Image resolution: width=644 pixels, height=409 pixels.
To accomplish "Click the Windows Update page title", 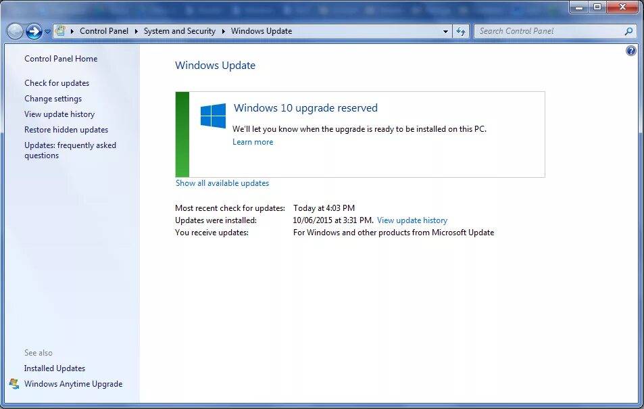I will 215,66.
